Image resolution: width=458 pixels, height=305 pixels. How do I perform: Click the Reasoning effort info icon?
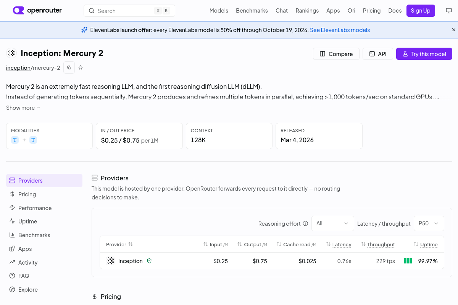pos(305,223)
